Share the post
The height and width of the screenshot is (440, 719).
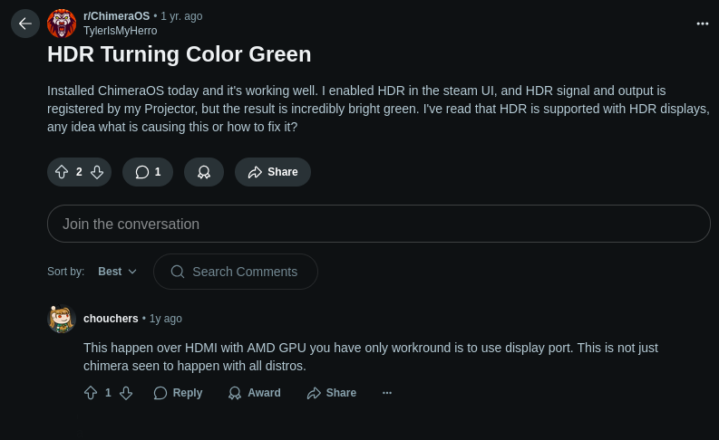pos(273,172)
